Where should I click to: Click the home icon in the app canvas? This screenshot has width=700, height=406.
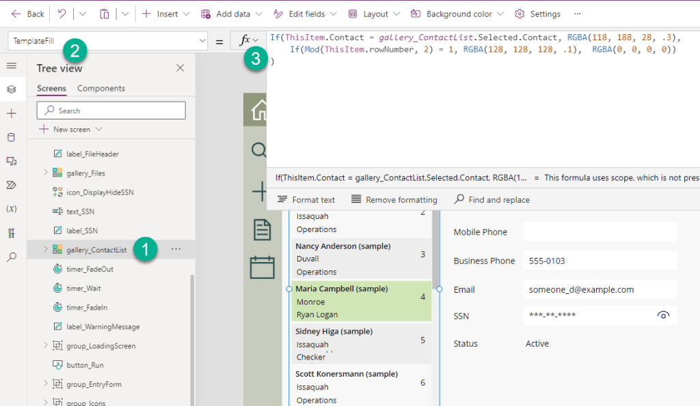(259, 110)
